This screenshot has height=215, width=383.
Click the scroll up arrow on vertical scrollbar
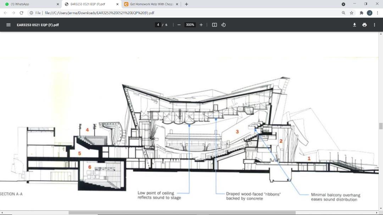[381, 34]
